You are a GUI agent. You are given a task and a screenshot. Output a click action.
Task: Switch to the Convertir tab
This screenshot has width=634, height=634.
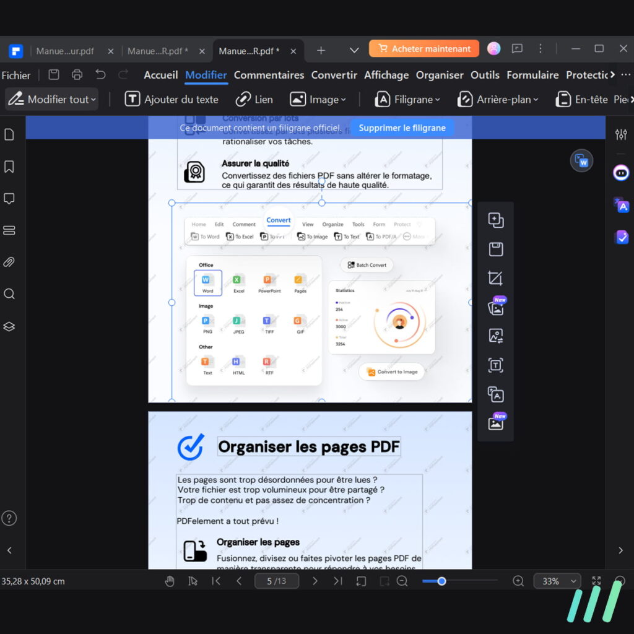(x=334, y=75)
